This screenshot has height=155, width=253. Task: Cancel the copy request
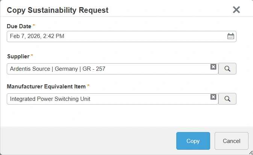(231, 141)
